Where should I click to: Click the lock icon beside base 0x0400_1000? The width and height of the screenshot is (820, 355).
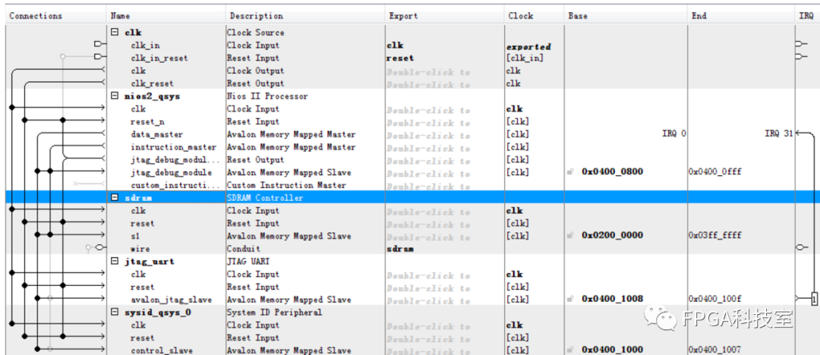point(570,350)
